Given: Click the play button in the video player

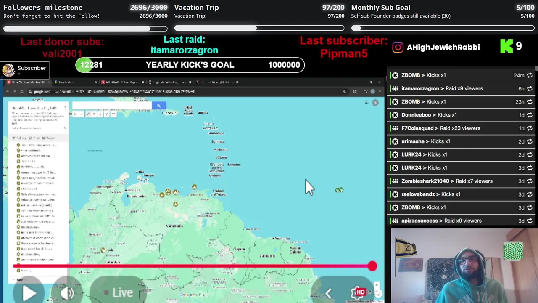Looking at the screenshot, I should click(29, 293).
